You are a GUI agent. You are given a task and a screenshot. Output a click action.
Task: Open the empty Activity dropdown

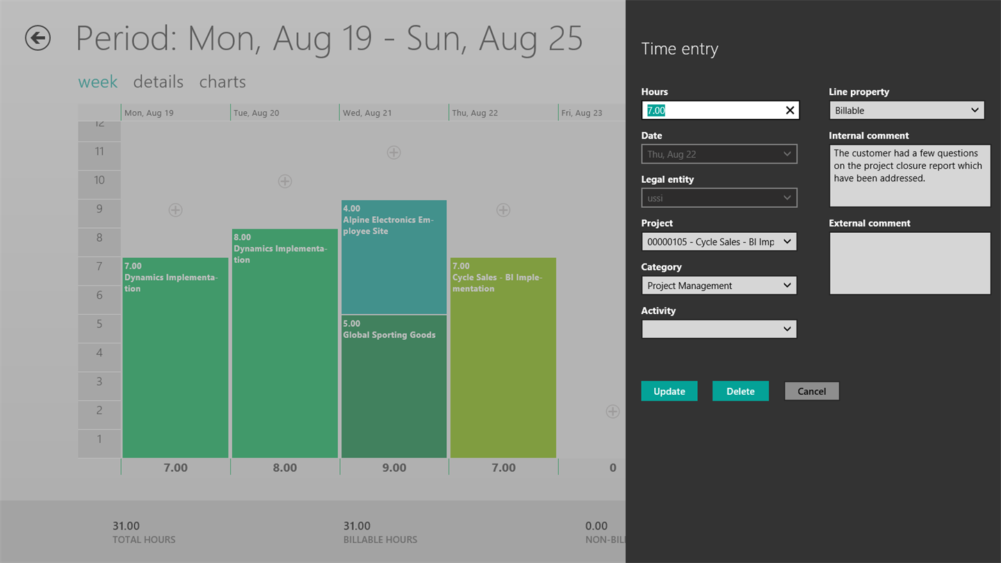coord(719,329)
